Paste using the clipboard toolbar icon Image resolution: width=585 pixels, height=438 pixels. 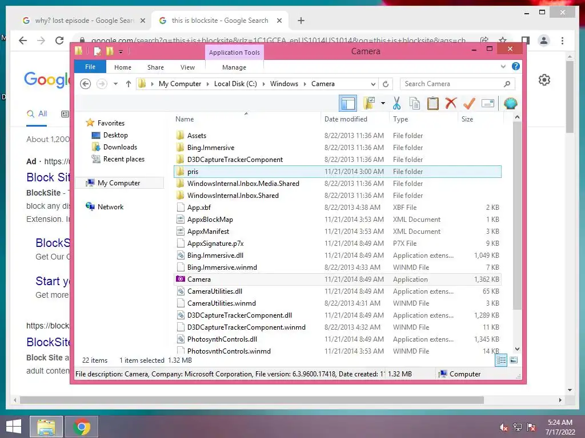(x=432, y=103)
